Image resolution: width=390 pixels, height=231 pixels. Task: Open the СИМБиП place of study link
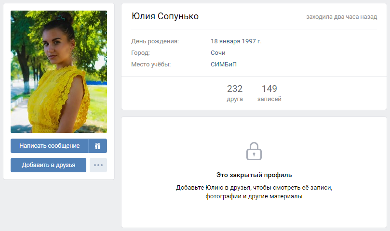(x=224, y=64)
